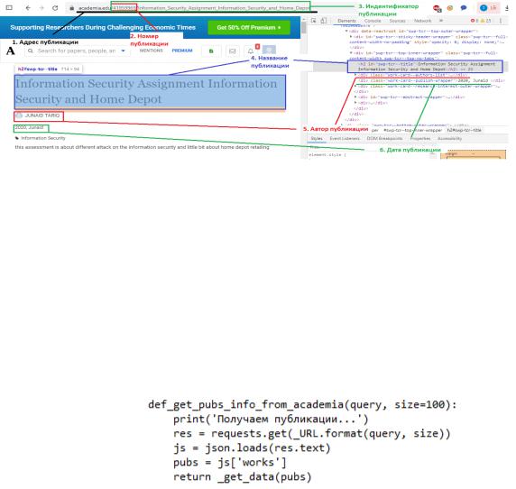Screen dimensions: 516x489
Task: Open the Event Listeners pane tab
Action: 345,139
